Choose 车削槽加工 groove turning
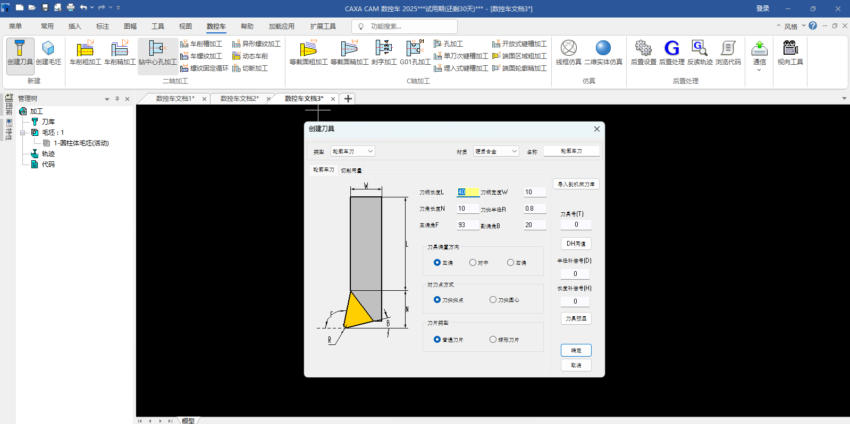The height and width of the screenshot is (424, 850). pos(201,44)
